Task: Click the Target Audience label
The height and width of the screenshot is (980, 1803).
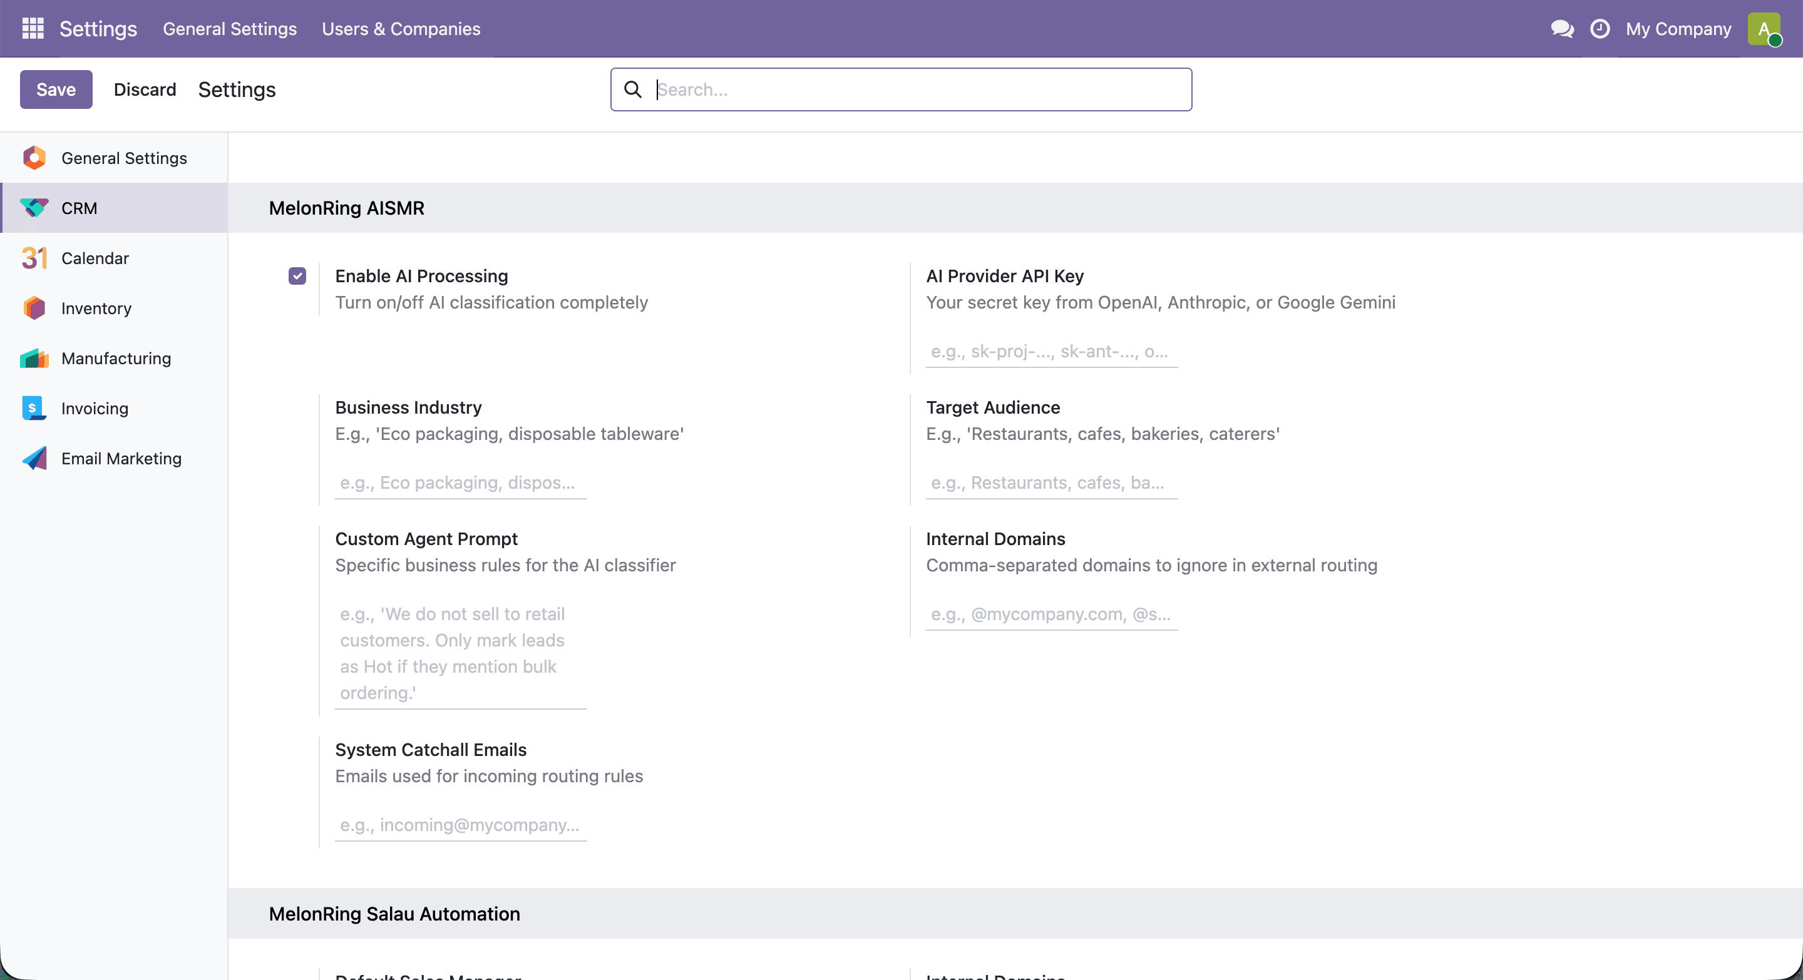Action: [x=992, y=408]
